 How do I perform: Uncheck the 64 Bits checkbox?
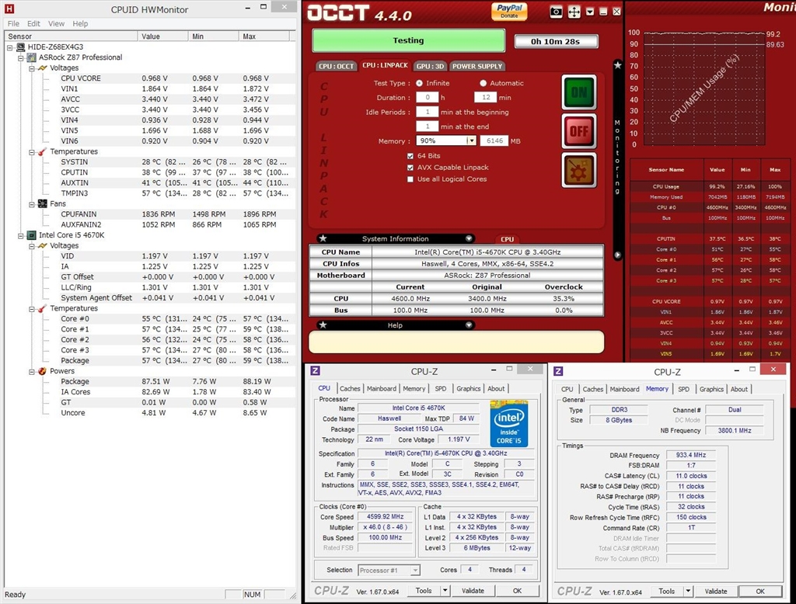(410, 156)
